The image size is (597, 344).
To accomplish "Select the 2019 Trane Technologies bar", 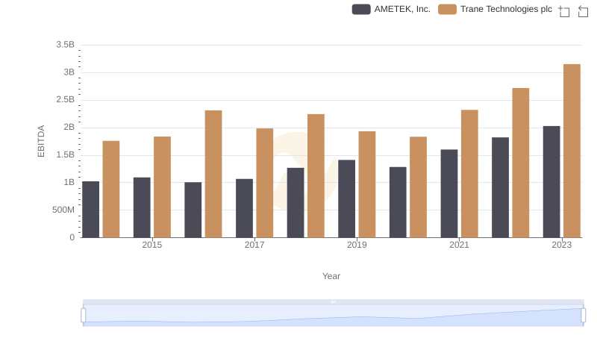I will pos(367,184).
